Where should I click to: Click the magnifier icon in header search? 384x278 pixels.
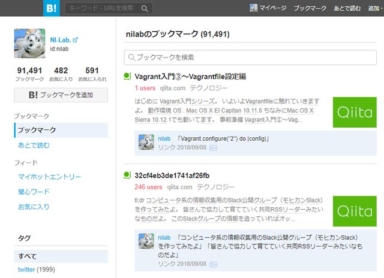click(145, 8)
